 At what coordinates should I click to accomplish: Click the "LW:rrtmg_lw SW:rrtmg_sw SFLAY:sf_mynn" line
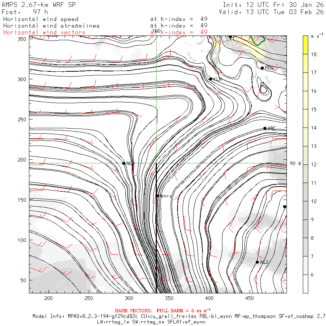[x=151, y=322]
